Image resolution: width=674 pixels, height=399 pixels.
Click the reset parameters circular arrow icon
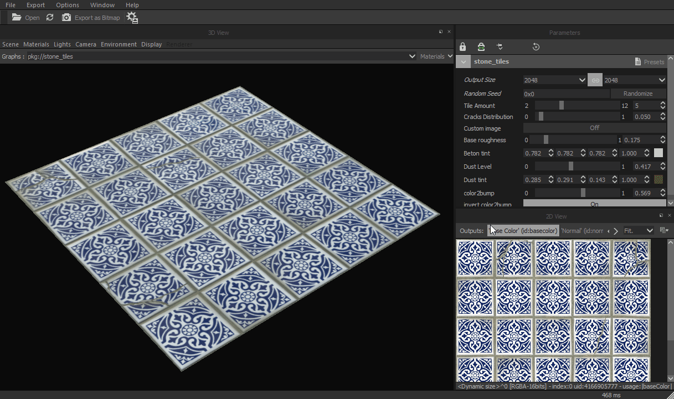click(536, 47)
